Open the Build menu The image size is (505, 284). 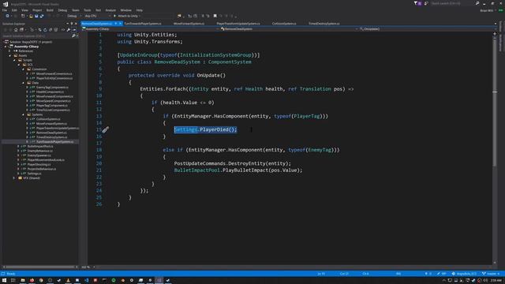(x=50, y=10)
